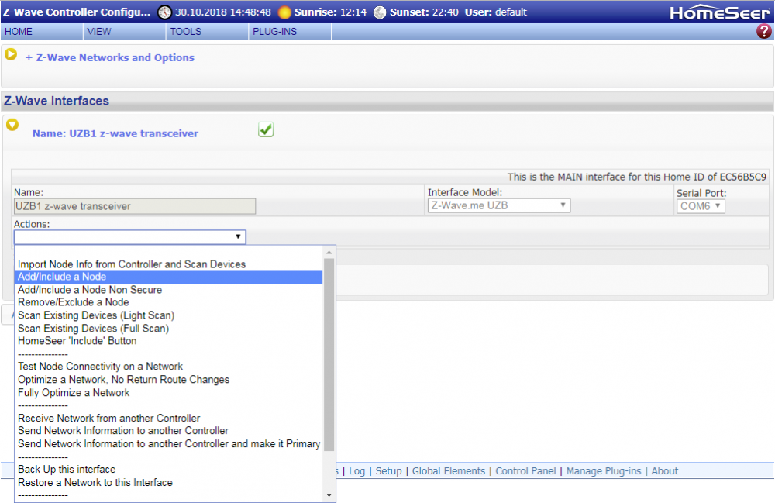Select Fully Optimize a Network option

coord(74,393)
